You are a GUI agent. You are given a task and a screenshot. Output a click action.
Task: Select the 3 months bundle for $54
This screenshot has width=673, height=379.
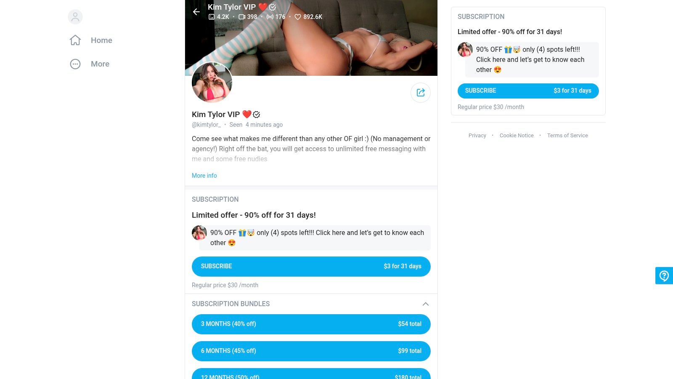[x=311, y=324]
